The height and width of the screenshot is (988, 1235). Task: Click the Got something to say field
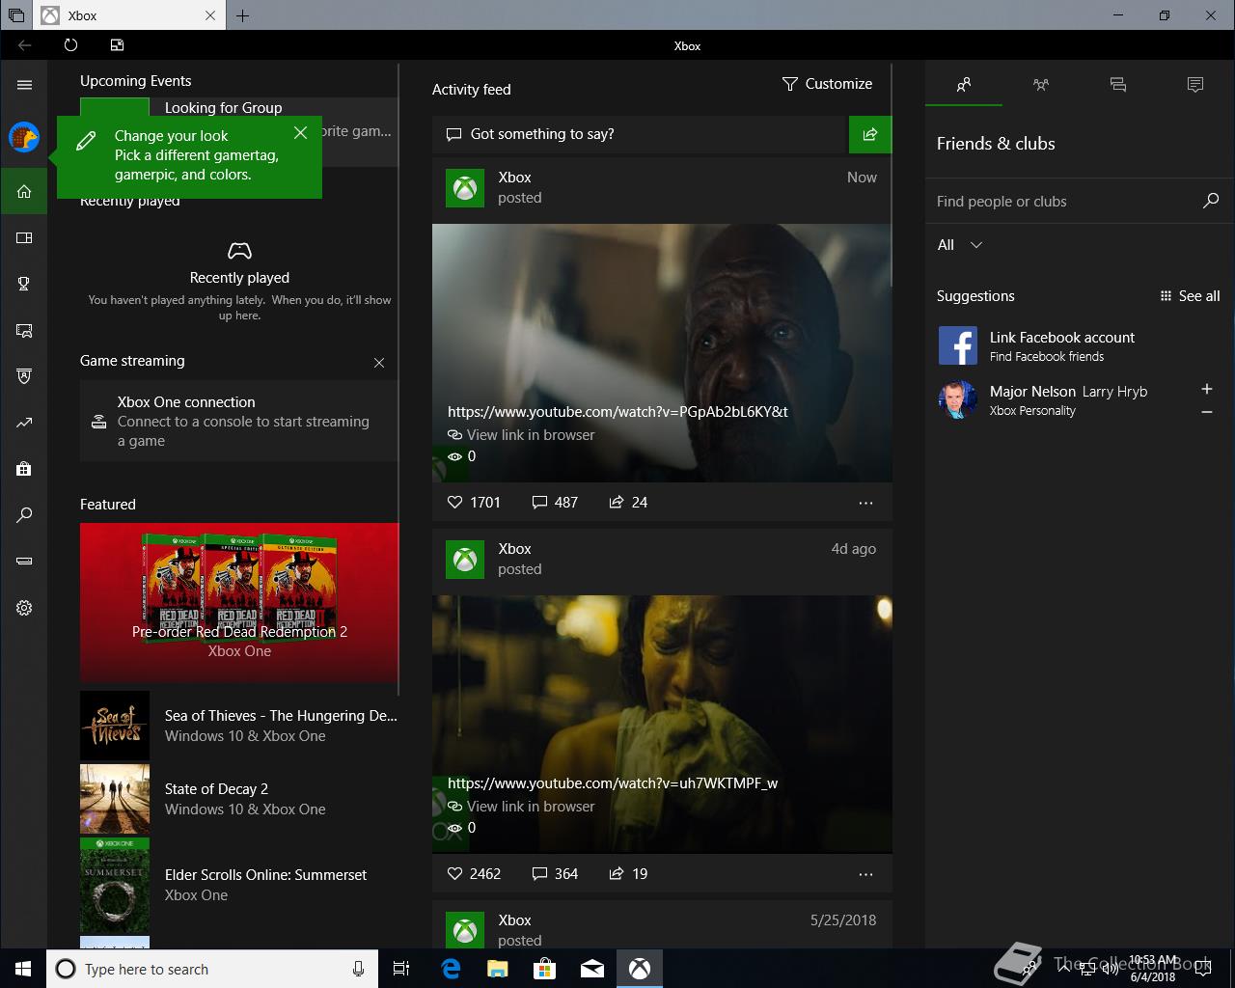pyautogui.click(x=640, y=134)
